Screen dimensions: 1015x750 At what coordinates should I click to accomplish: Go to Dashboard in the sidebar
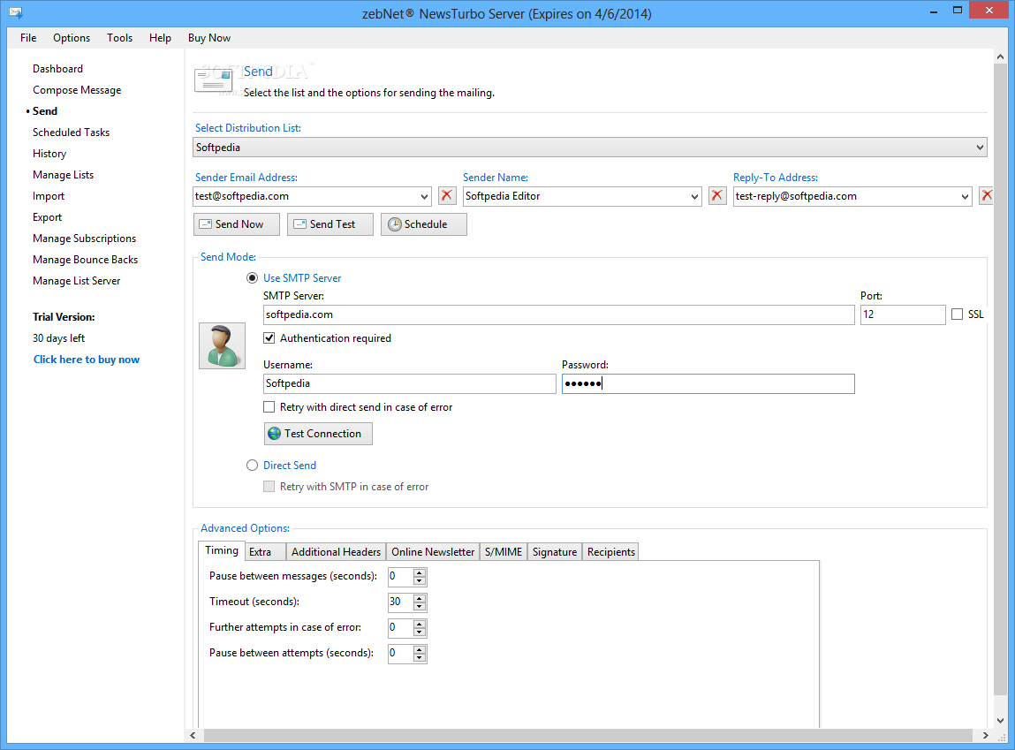(x=57, y=69)
